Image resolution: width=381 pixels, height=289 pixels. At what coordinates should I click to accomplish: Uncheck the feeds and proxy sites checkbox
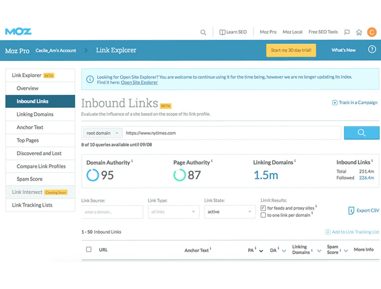(x=263, y=208)
